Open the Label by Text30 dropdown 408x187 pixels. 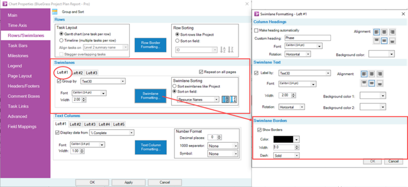(304, 73)
